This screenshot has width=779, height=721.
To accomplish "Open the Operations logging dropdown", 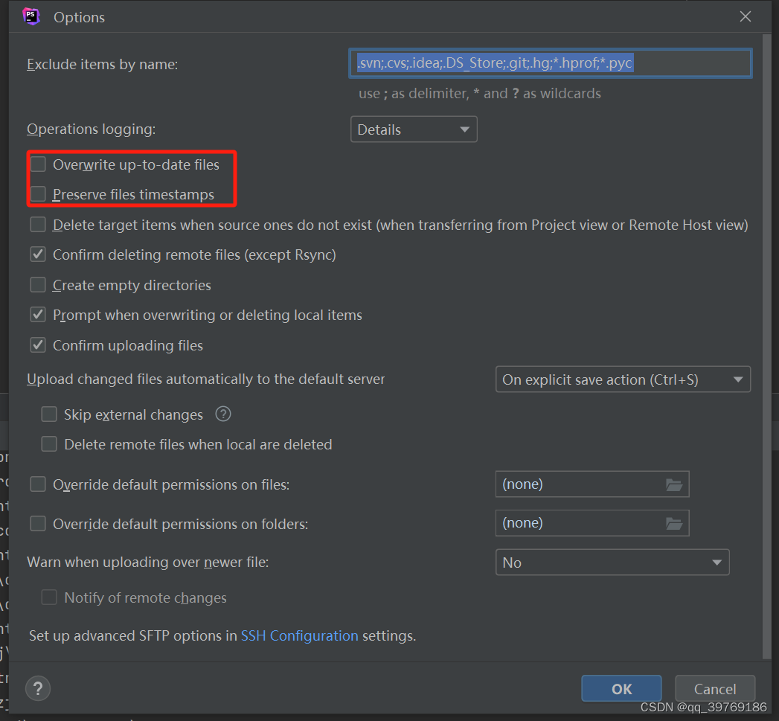I will tap(414, 129).
